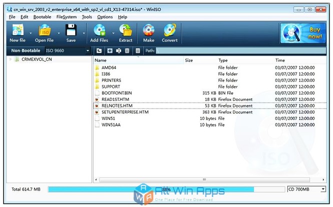Click the Open File ISO folder icon

coord(45,30)
